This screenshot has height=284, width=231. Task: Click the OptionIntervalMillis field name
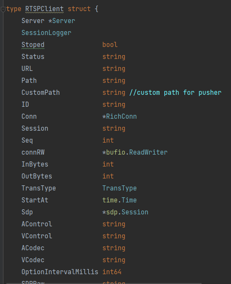(x=60, y=272)
